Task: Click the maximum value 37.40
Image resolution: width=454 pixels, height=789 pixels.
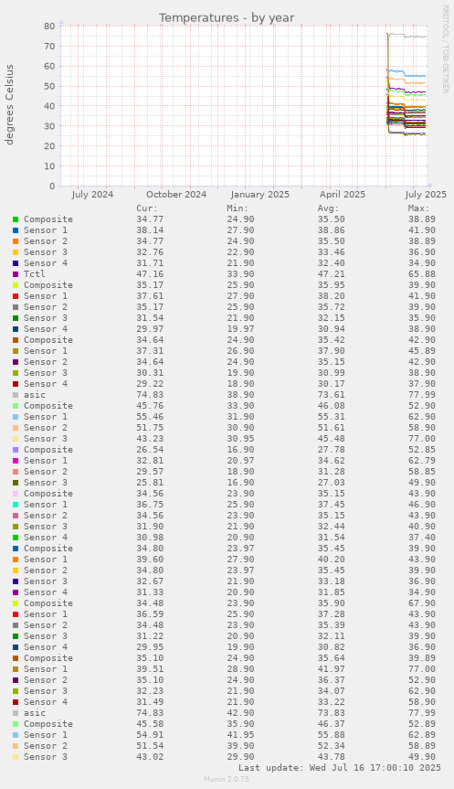Action: (x=422, y=538)
